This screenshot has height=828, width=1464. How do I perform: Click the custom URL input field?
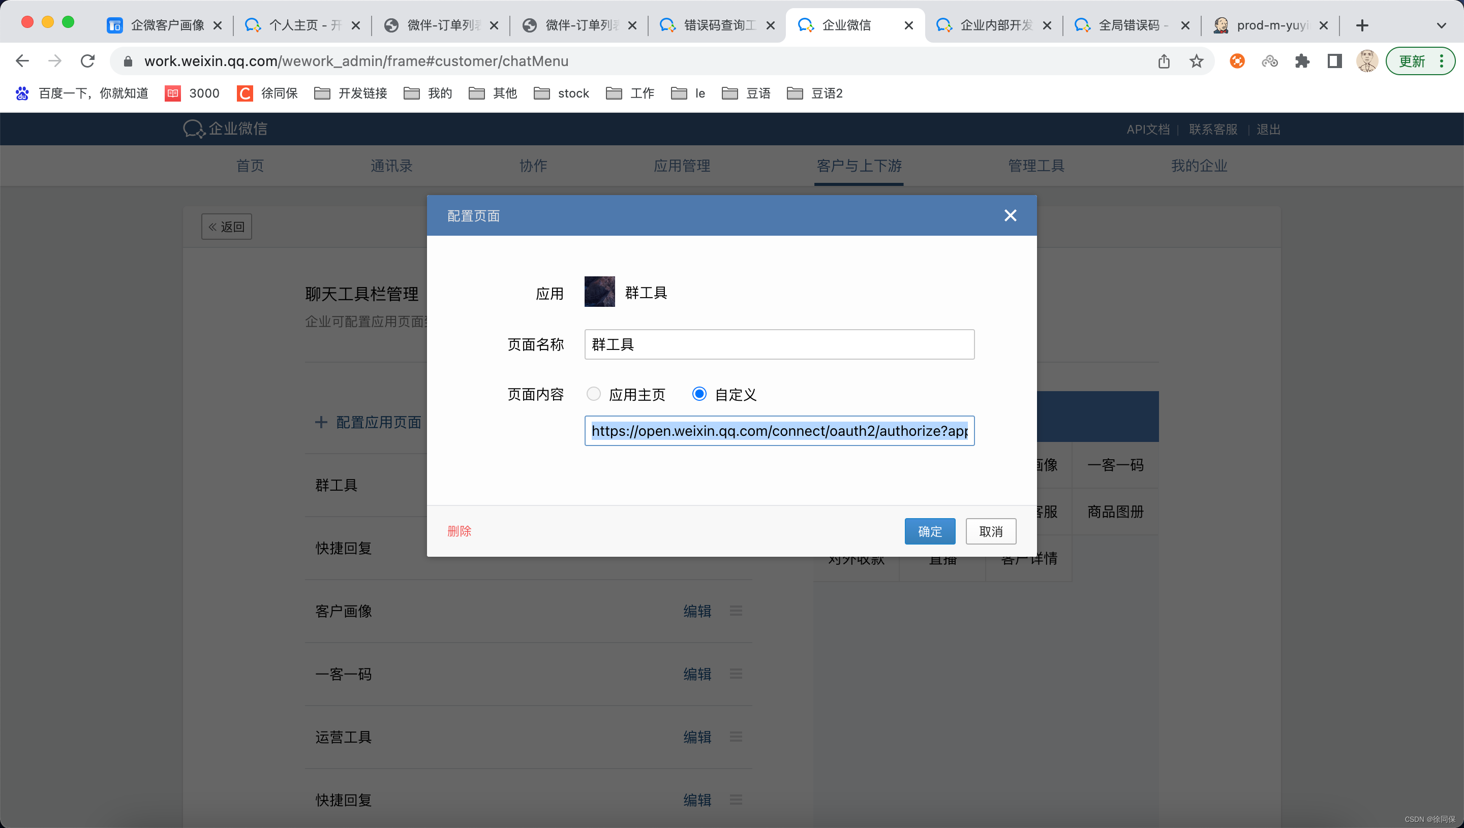pyautogui.click(x=779, y=431)
